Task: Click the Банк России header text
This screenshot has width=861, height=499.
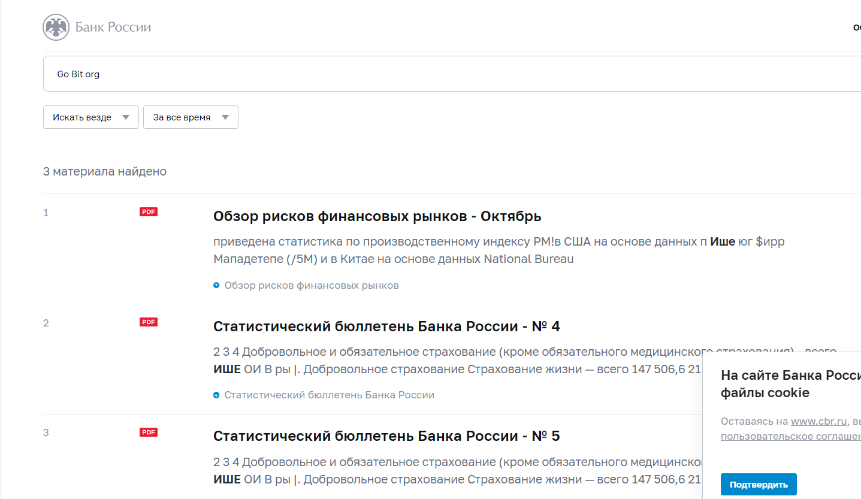Action: (x=113, y=27)
